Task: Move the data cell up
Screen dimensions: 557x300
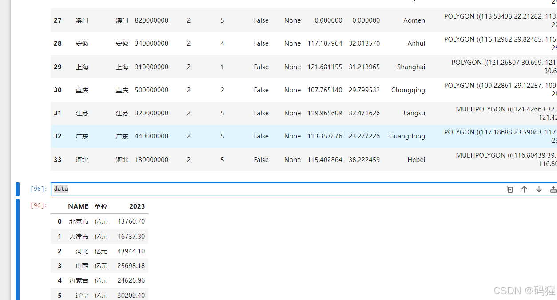Action: [525, 189]
